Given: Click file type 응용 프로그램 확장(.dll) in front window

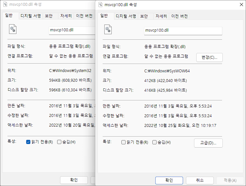Looking at the screenshot, I should (x=165, y=47).
